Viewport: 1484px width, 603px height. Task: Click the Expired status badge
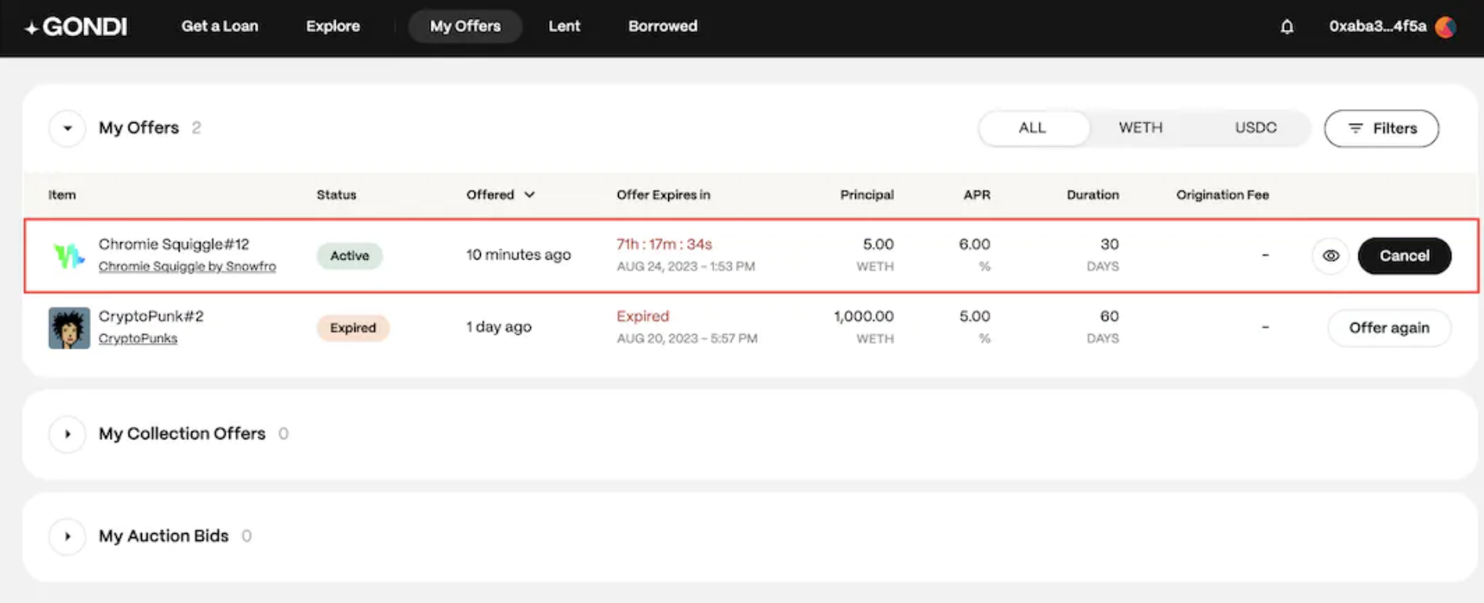353,328
